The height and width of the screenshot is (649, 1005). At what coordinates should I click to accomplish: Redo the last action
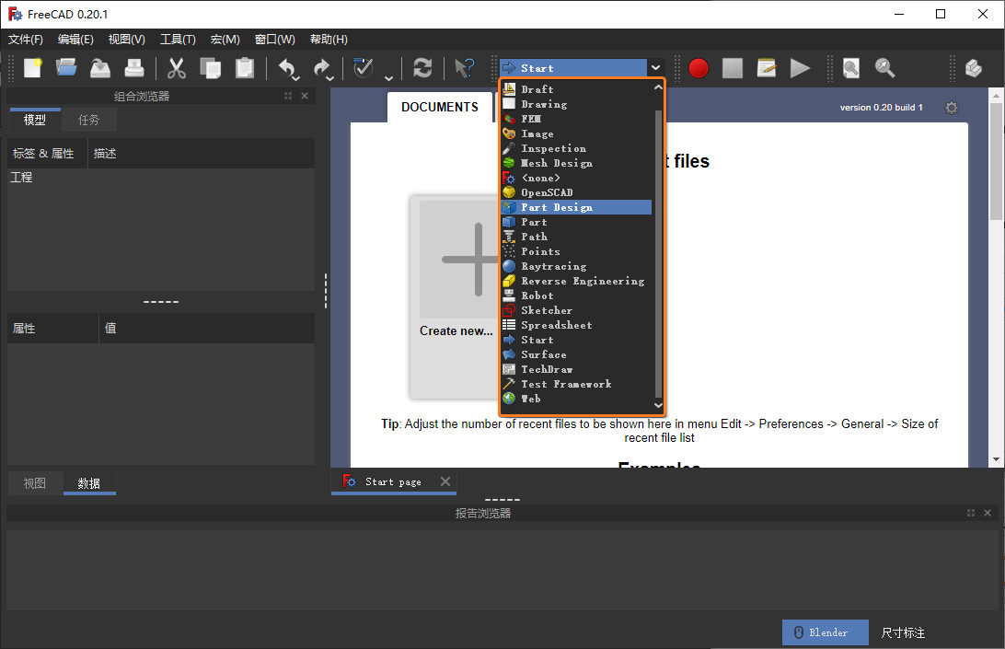321,67
